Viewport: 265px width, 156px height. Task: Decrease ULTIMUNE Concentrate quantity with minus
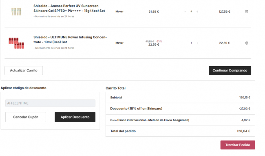point(185,43)
